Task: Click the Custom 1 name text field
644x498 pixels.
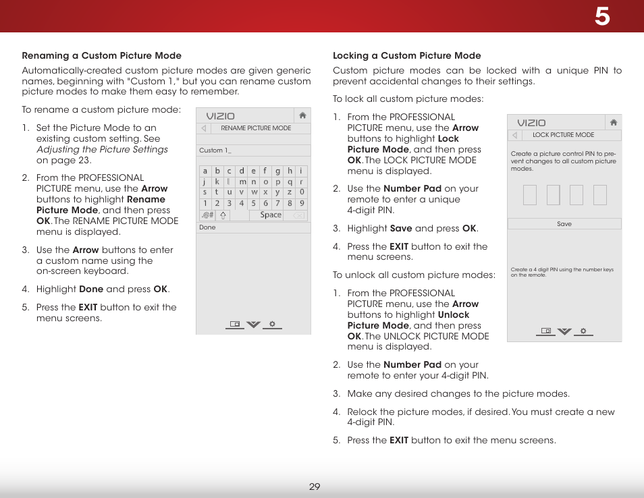Action: click(253, 150)
